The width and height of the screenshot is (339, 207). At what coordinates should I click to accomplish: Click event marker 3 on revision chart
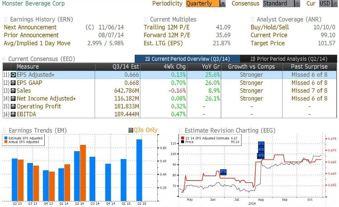(x=261, y=150)
